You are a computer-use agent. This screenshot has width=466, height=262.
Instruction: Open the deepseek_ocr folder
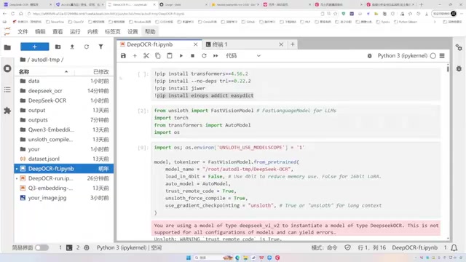click(64, 91)
